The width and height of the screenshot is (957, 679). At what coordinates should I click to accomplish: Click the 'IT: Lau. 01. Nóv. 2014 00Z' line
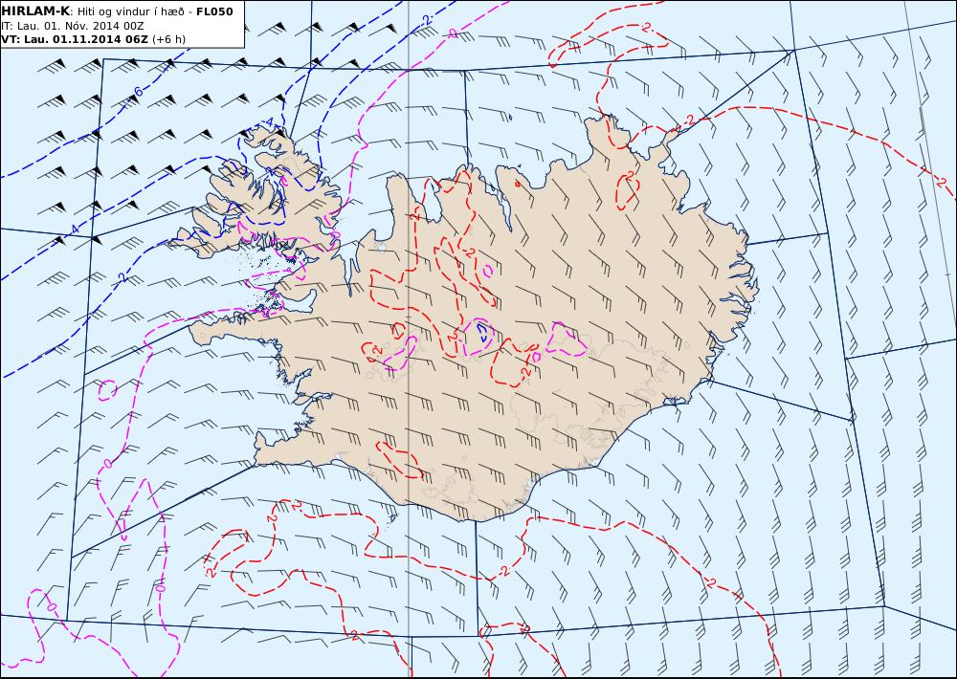tap(73, 26)
